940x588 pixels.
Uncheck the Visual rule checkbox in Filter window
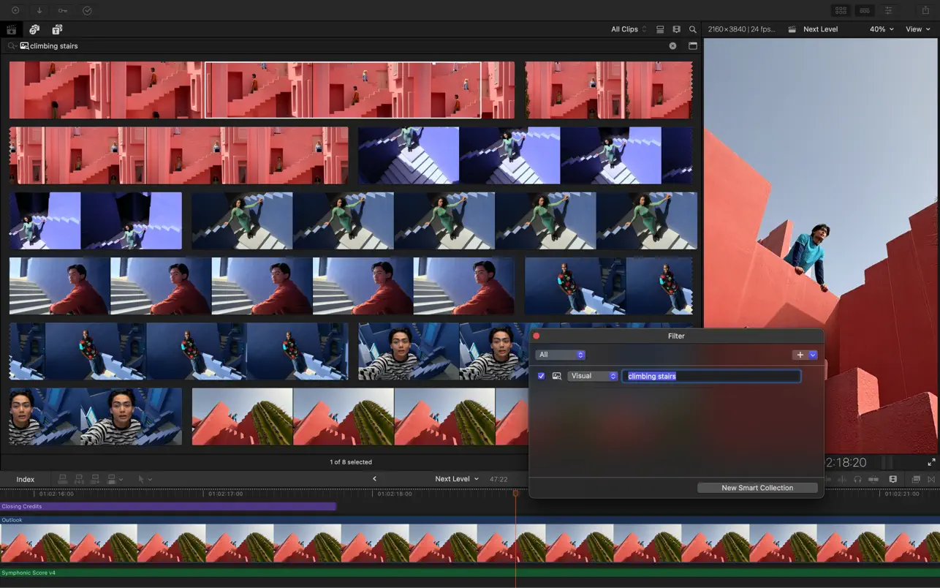(x=541, y=375)
